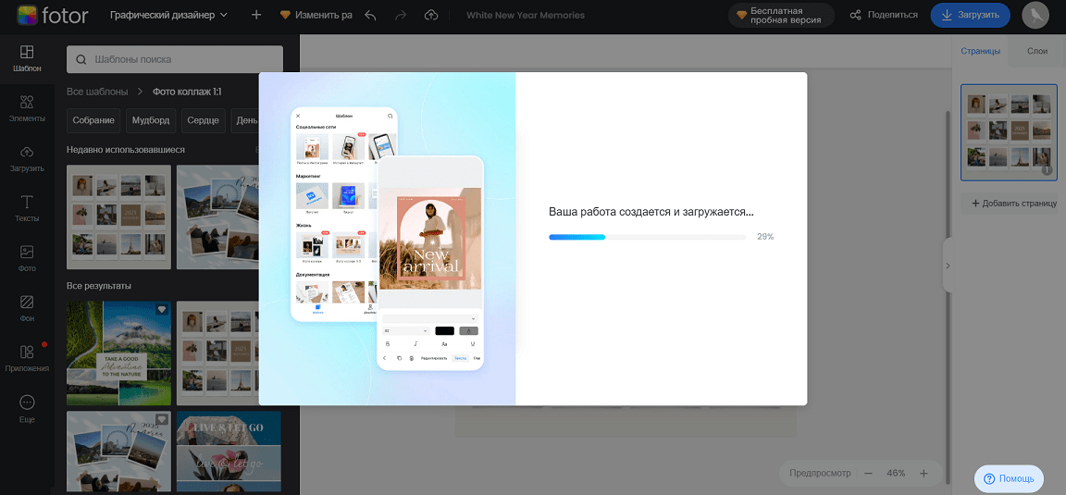This screenshot has width=1066, height=495.
Task: Click the blue Загрузить download button
Action: (970, 15)
